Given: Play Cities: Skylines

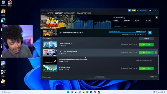Looking at the screenshot, I should (x=146, y=45).
